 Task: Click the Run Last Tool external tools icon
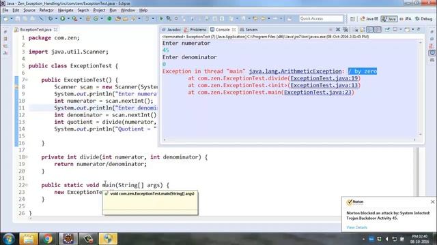pos(74,18)
